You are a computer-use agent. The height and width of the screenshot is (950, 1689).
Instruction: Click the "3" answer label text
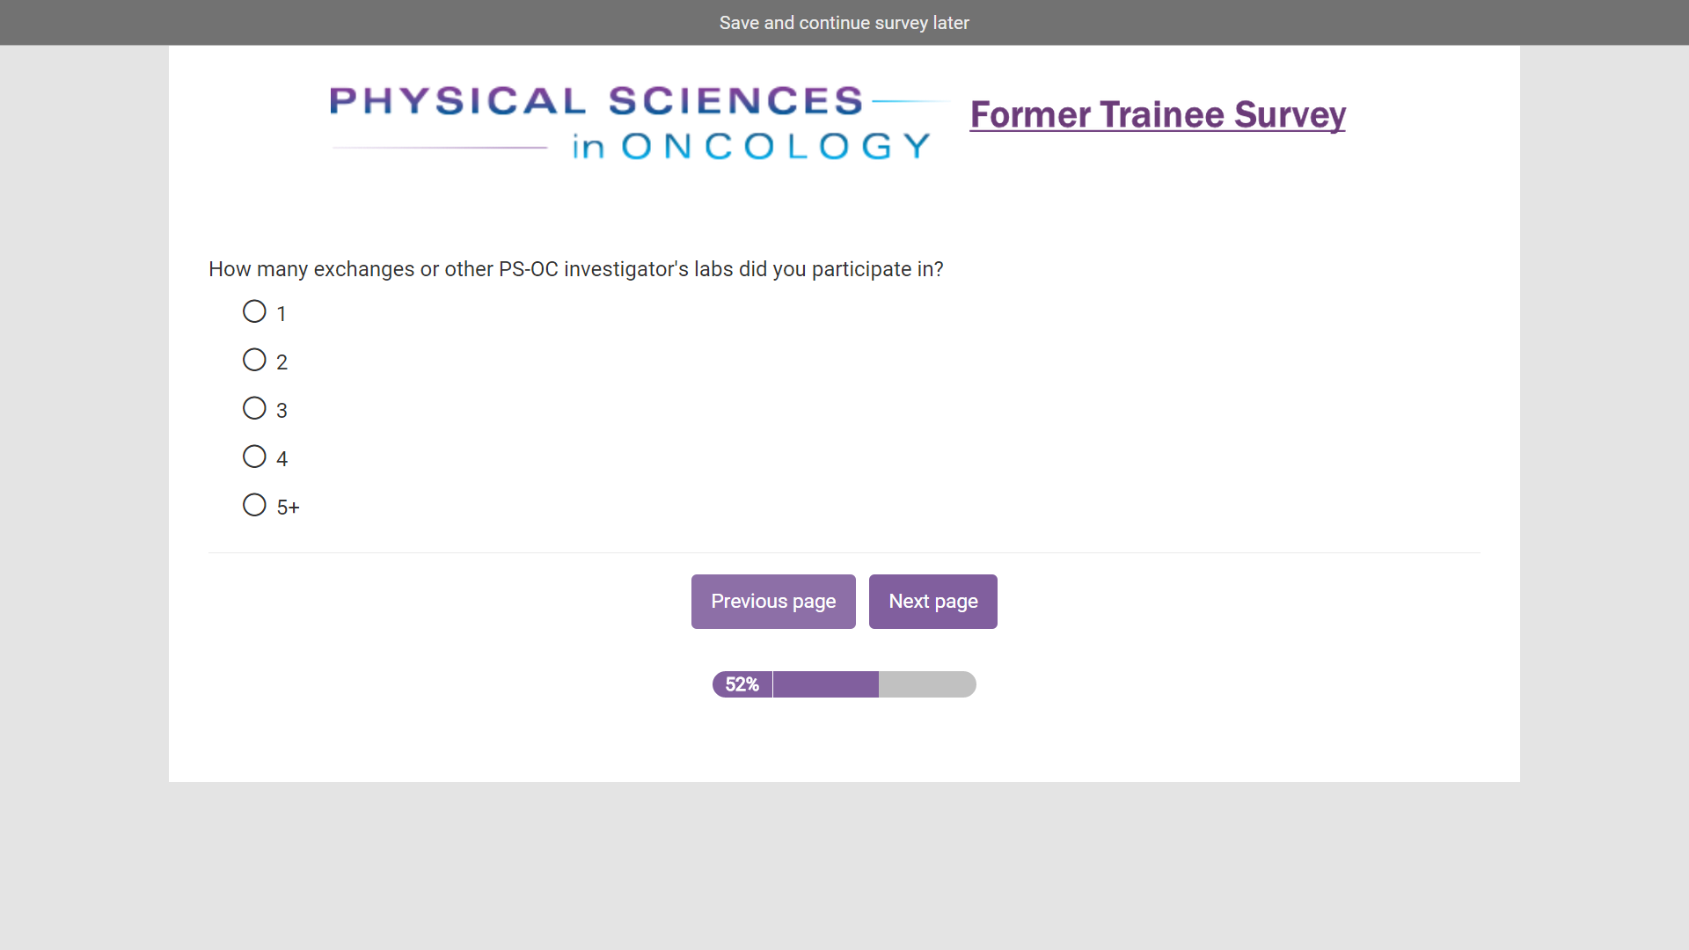(281, 411)
